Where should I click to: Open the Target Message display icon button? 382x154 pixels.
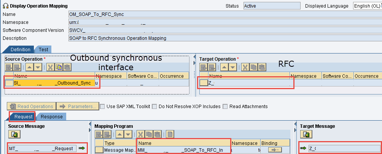coord(307,134)
